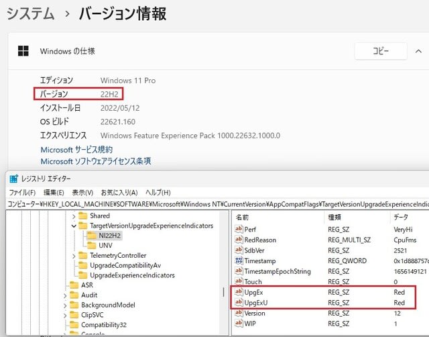Click the 22H2 version value
Viewport: 429px width, 337px height.
[109, 94]
